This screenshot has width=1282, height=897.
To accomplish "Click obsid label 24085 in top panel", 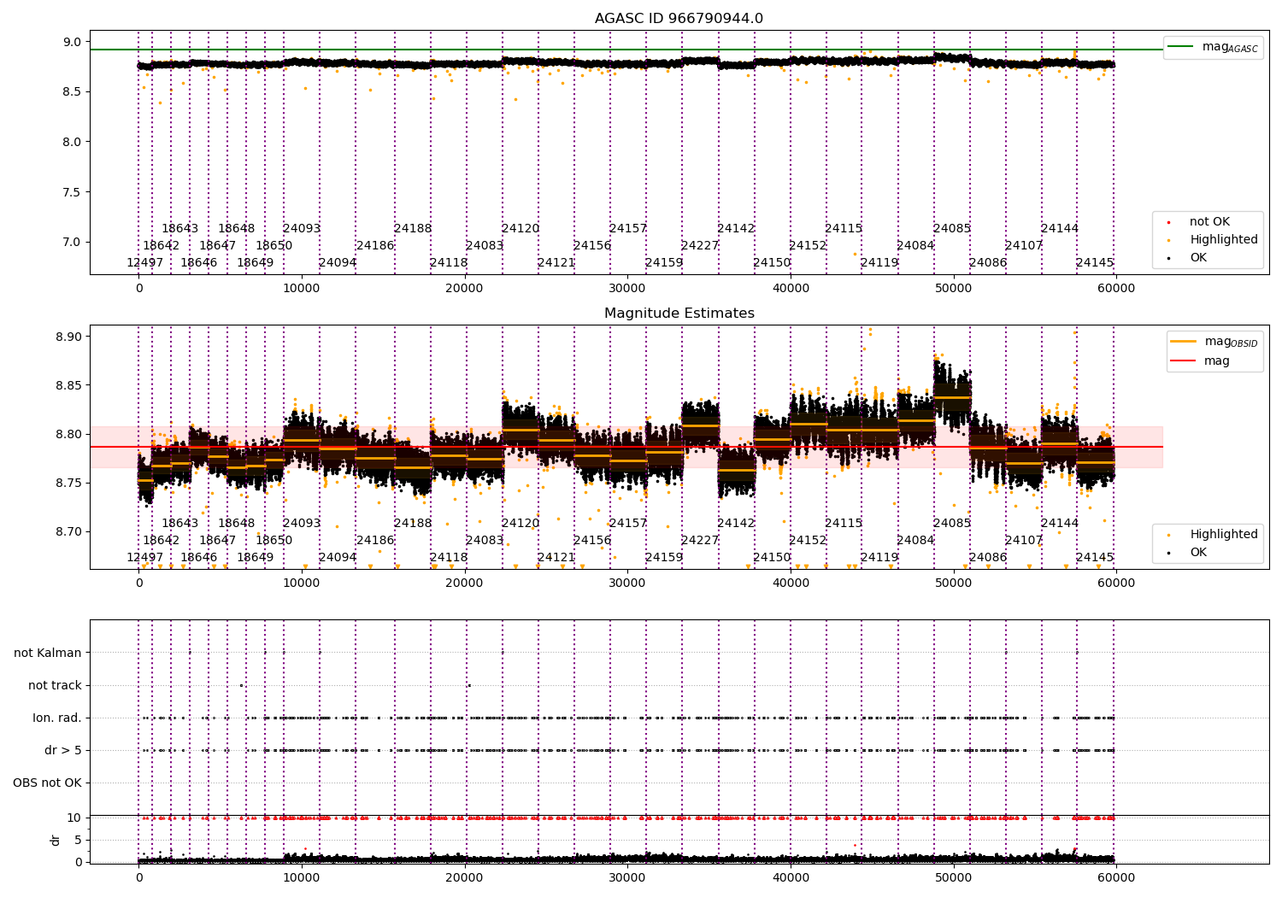I will coord(952,229).
